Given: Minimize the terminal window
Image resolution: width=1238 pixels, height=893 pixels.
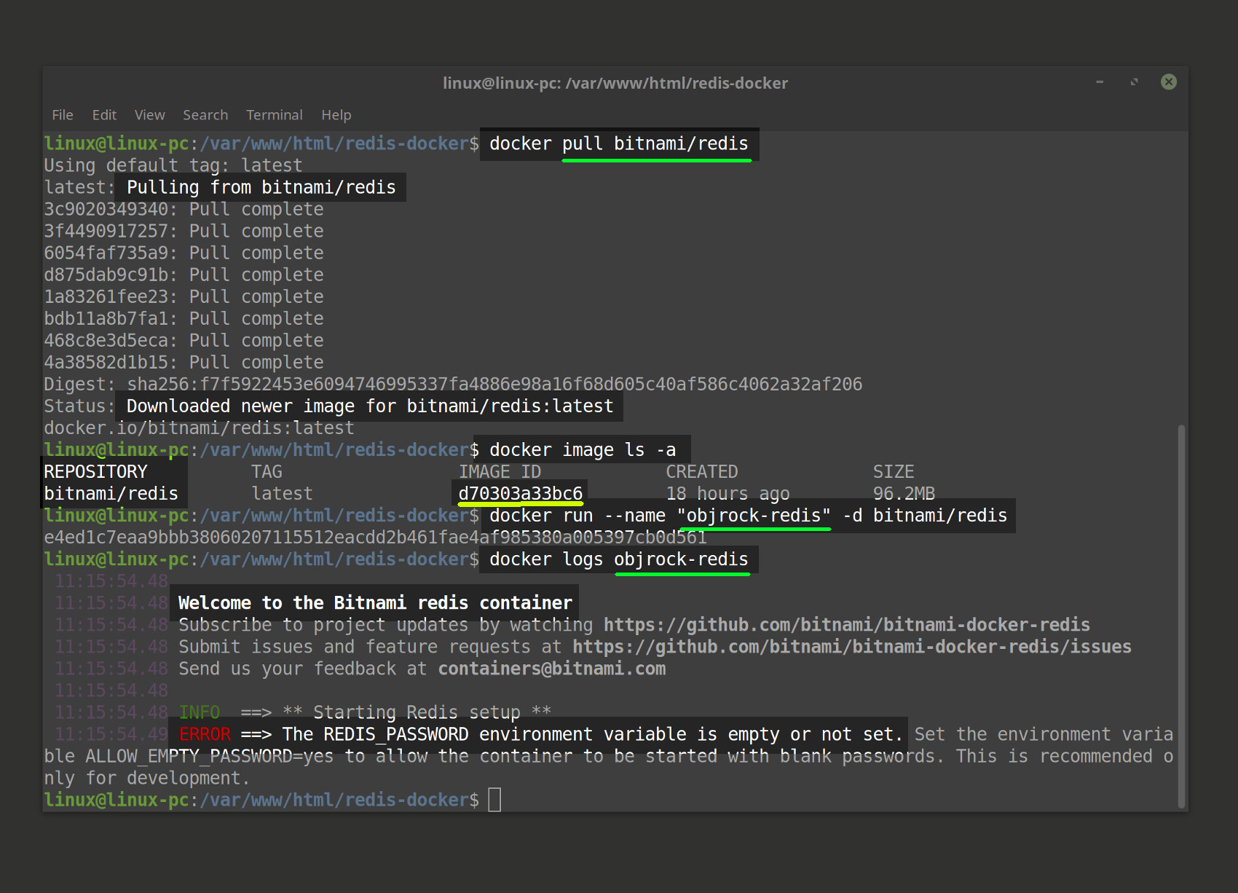Looking at the screenshot, I should pyautogui.click(x=1100, y=82).
